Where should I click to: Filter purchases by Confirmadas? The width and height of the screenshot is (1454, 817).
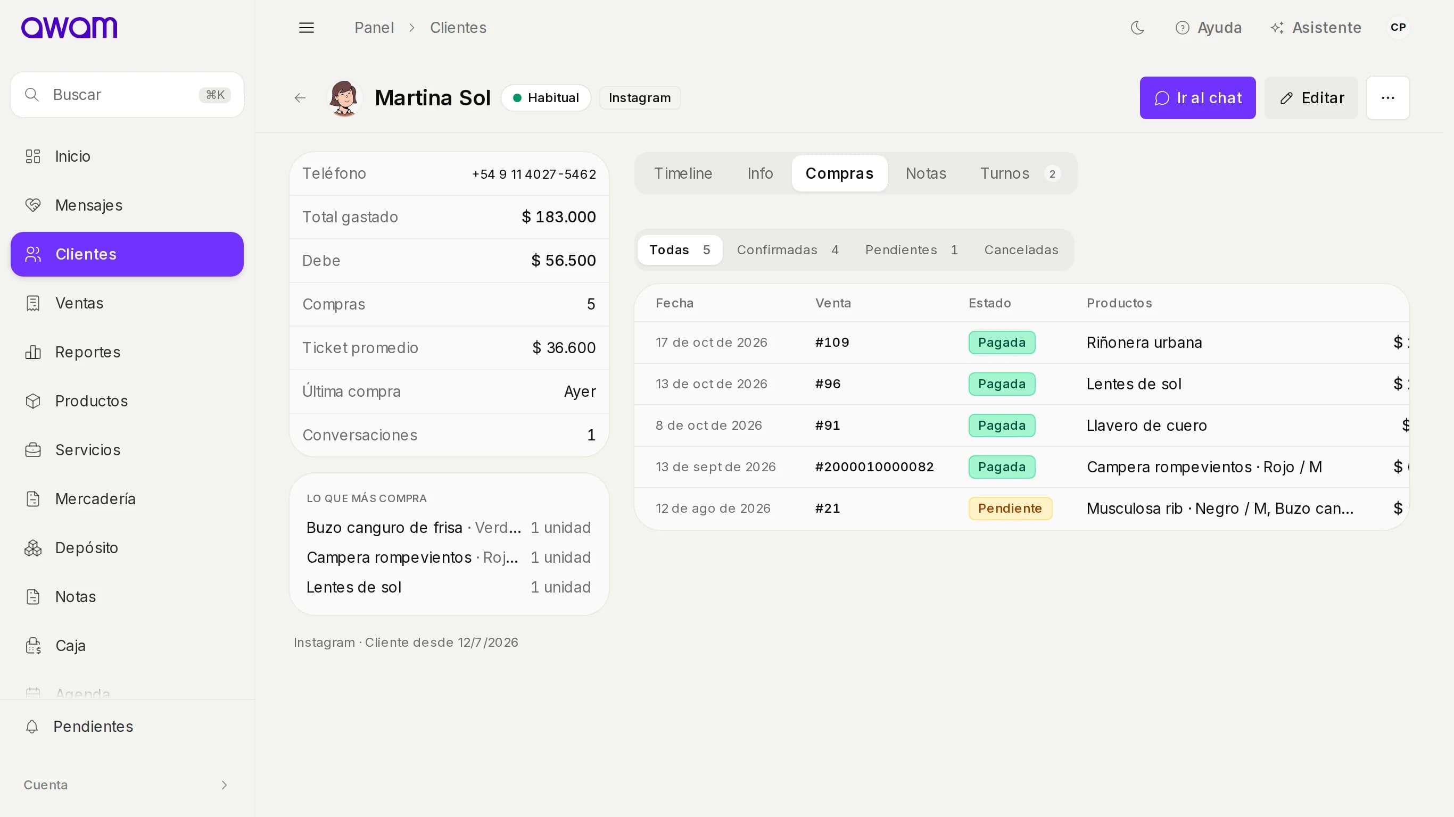point(788,250)
